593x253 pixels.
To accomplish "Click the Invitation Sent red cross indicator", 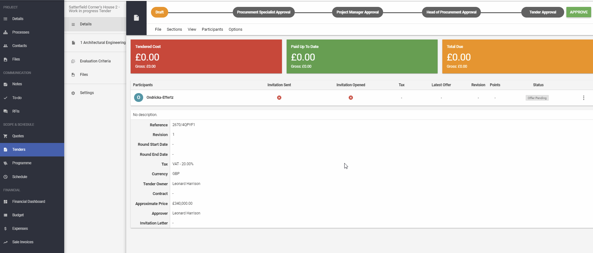I will coord(279,98).
